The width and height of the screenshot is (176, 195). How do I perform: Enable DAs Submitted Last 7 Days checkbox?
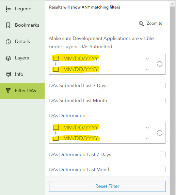(x=163, y=85)
